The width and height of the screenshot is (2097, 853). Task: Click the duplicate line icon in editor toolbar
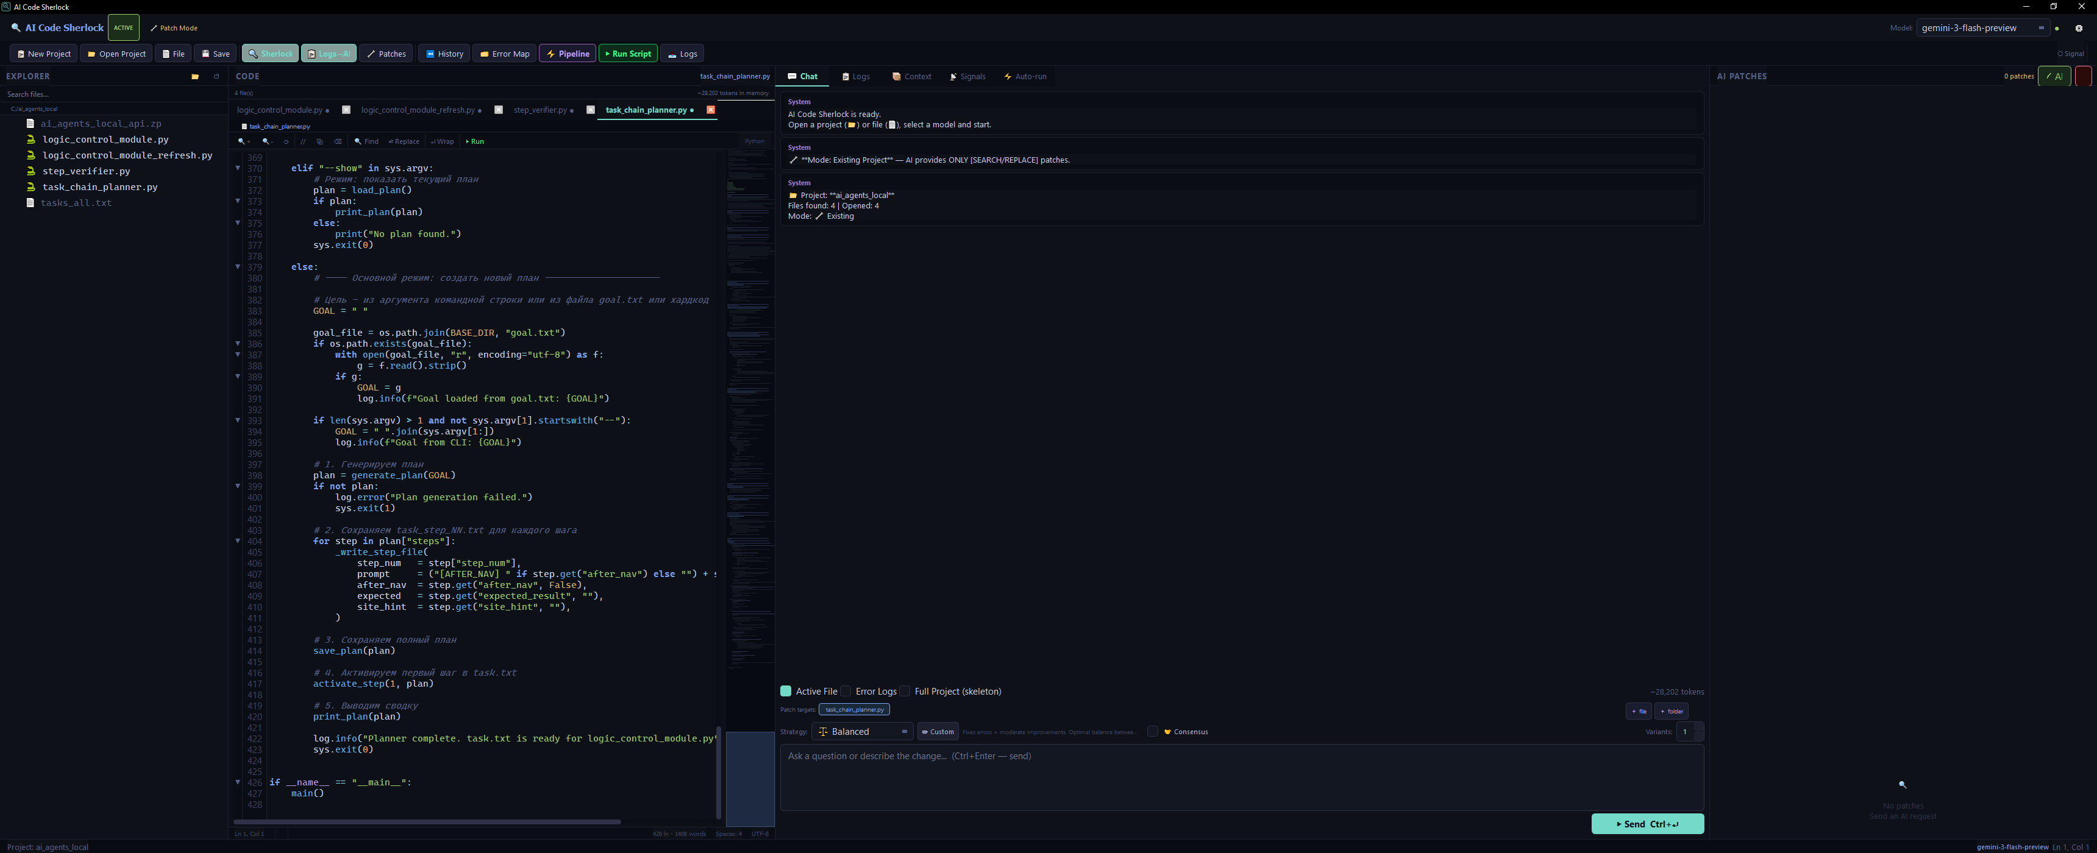[320, 141]
